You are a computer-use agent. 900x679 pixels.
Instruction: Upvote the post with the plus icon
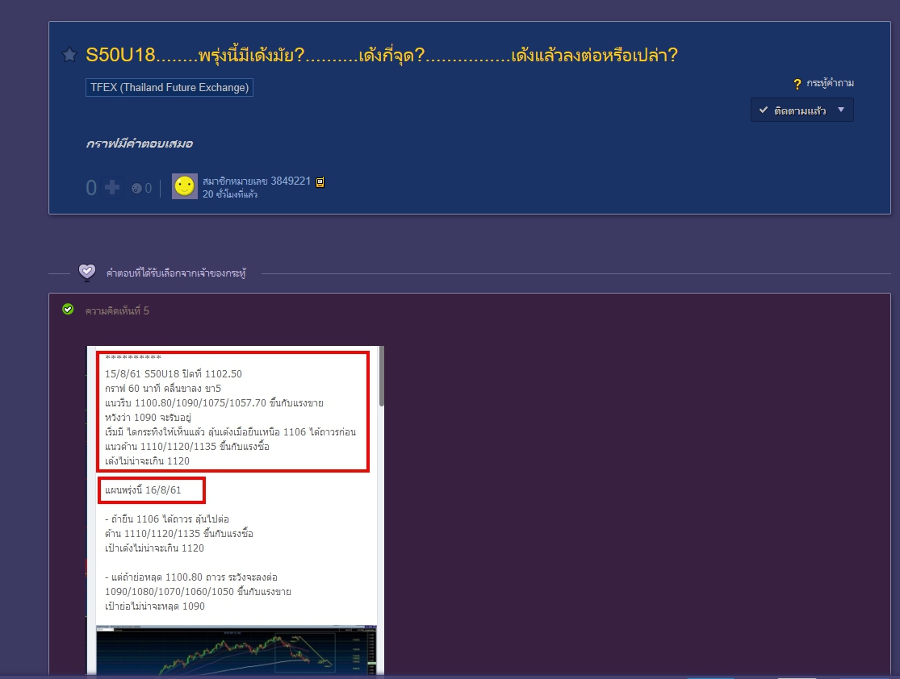[x=112, y=188]
